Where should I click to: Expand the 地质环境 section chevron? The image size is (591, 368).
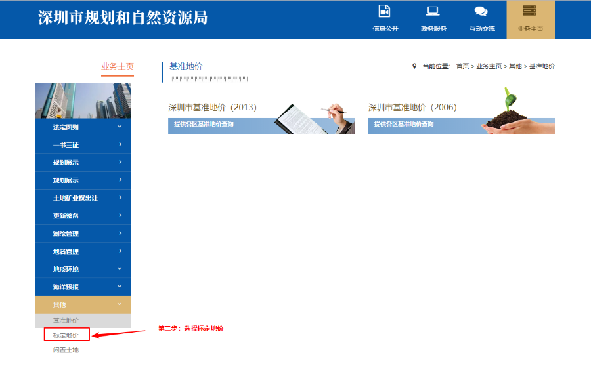(x=120, y=269)
